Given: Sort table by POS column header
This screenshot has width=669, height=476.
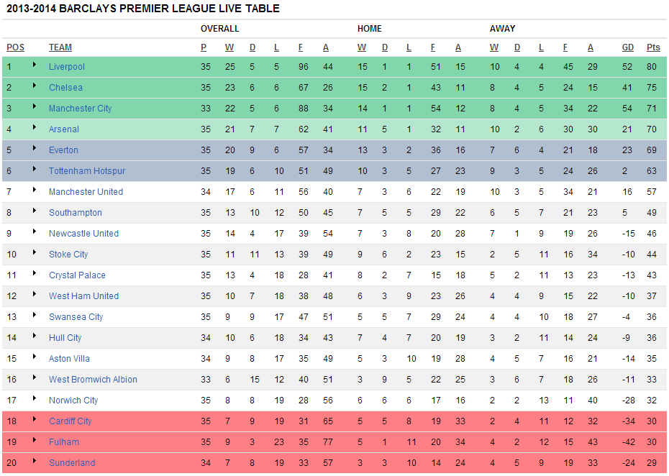Looking at the screenshot, I should pos(15,47).
